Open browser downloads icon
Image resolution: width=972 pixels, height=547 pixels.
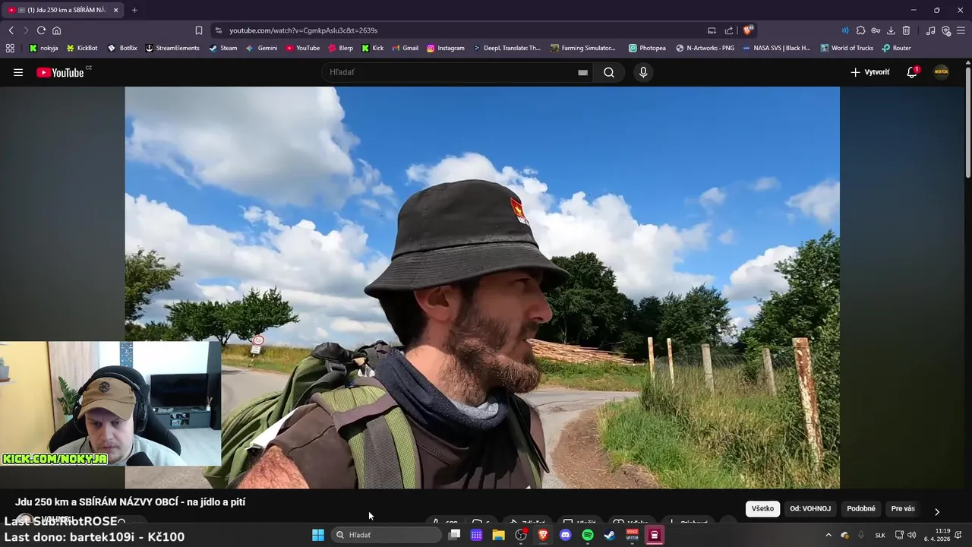(x=891, y=30)
